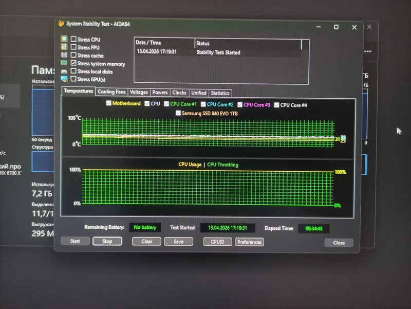Select the Temperatures tab
This screenshot has height=309, width=411.
(79, 91)
